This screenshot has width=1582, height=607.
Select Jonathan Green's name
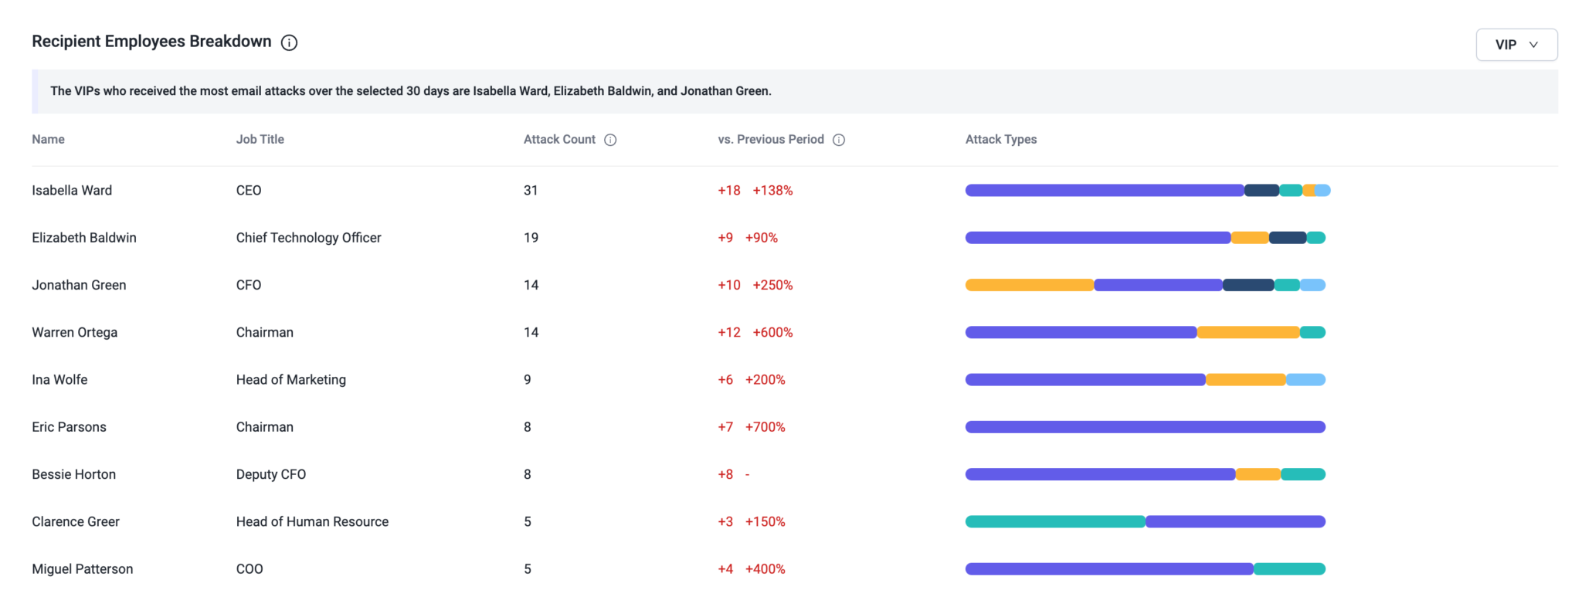pyautogui.click(x=79, y=285)
